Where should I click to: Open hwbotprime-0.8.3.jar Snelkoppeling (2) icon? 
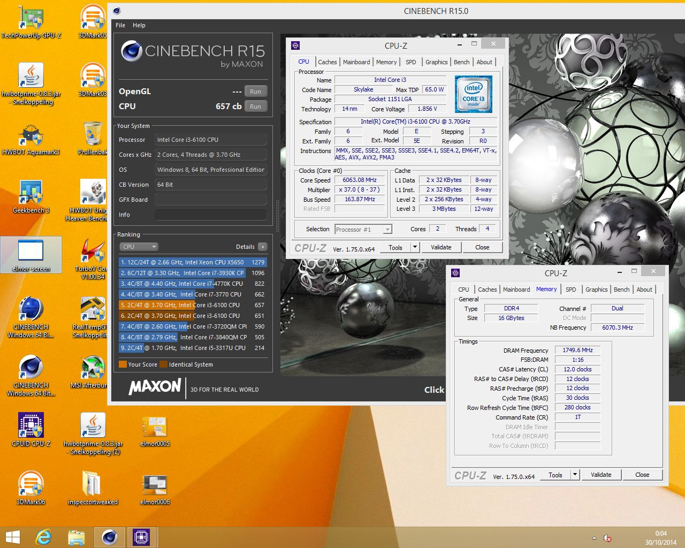tap(93, 433)
